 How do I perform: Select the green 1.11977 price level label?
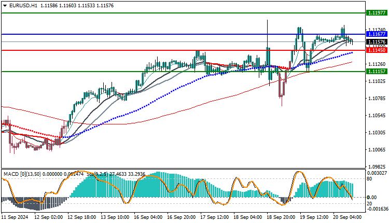coord(377,12)
